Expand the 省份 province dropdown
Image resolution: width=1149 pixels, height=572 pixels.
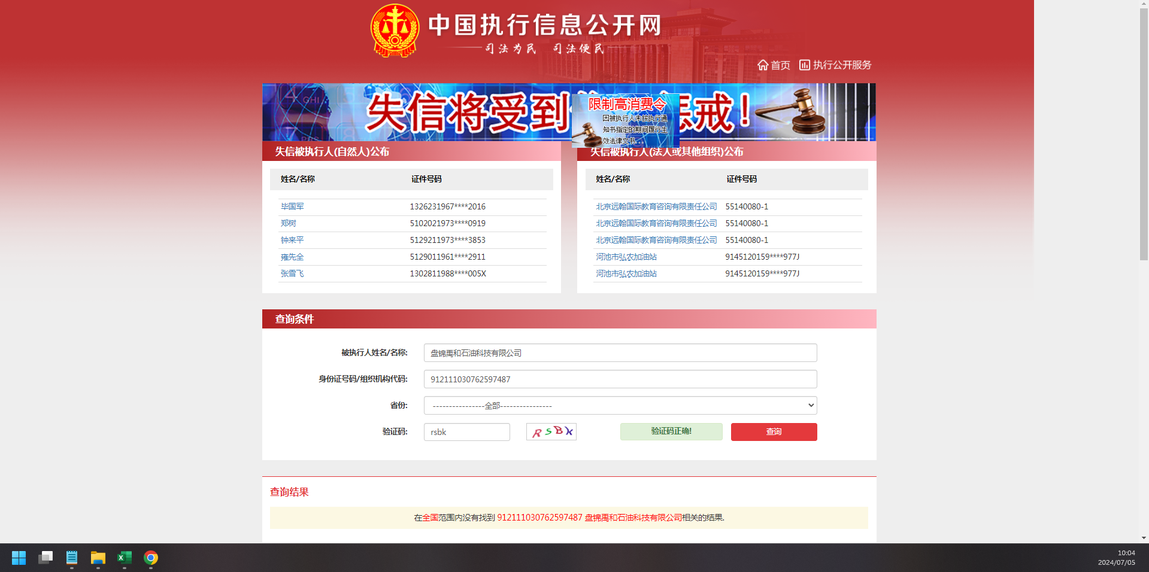click(620, 405)
